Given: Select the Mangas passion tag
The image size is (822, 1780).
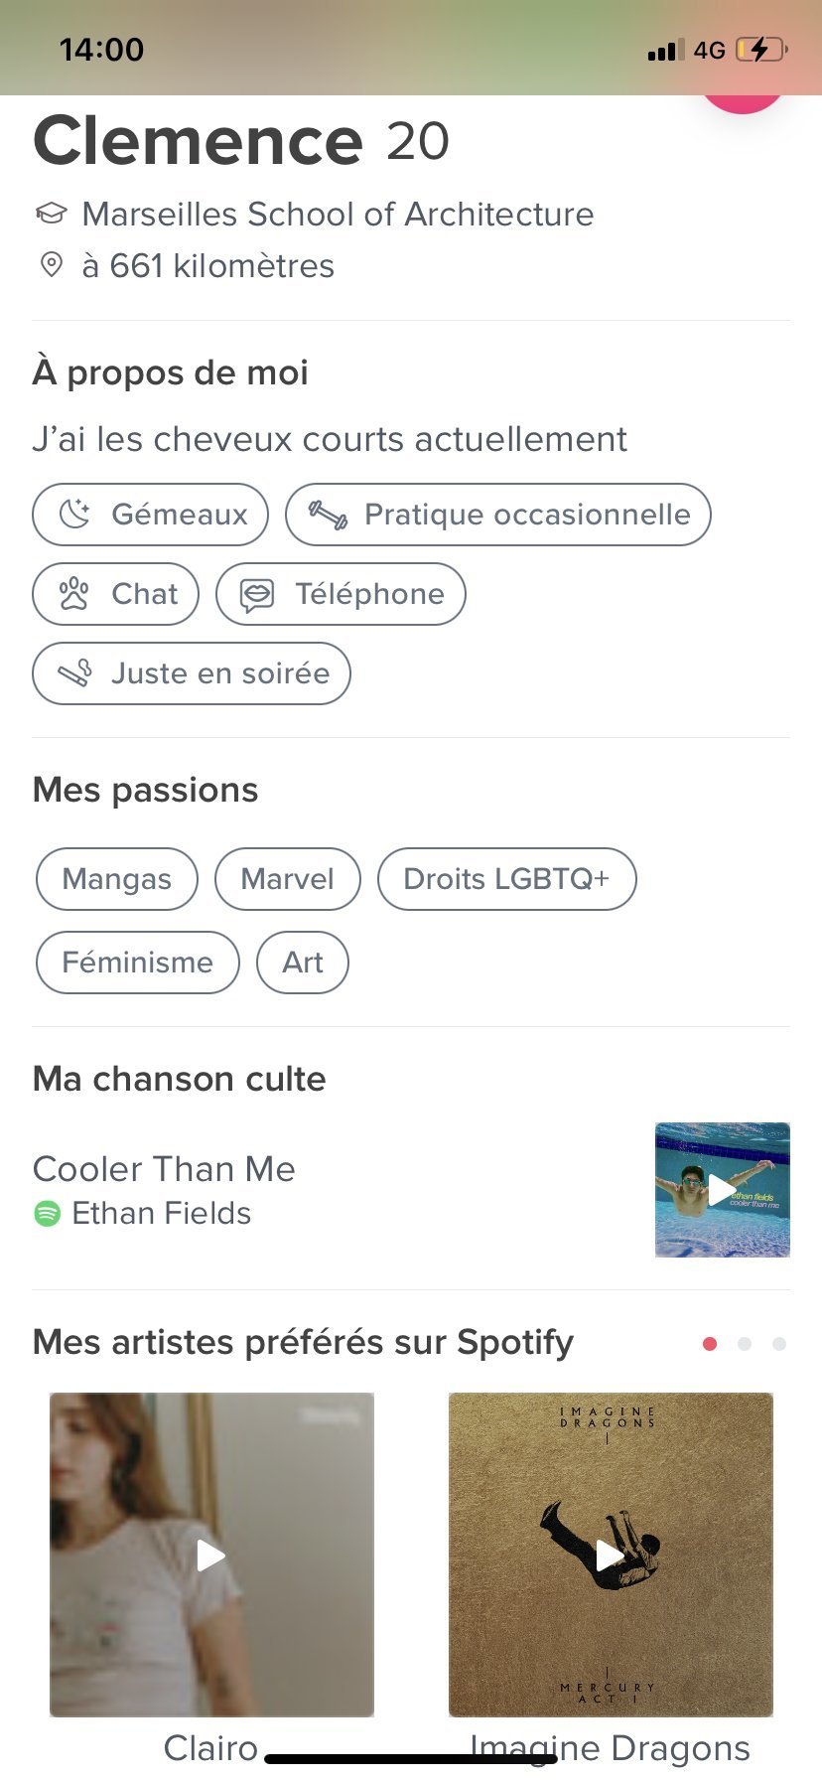Looking at the screenshot, I should 117,879.
